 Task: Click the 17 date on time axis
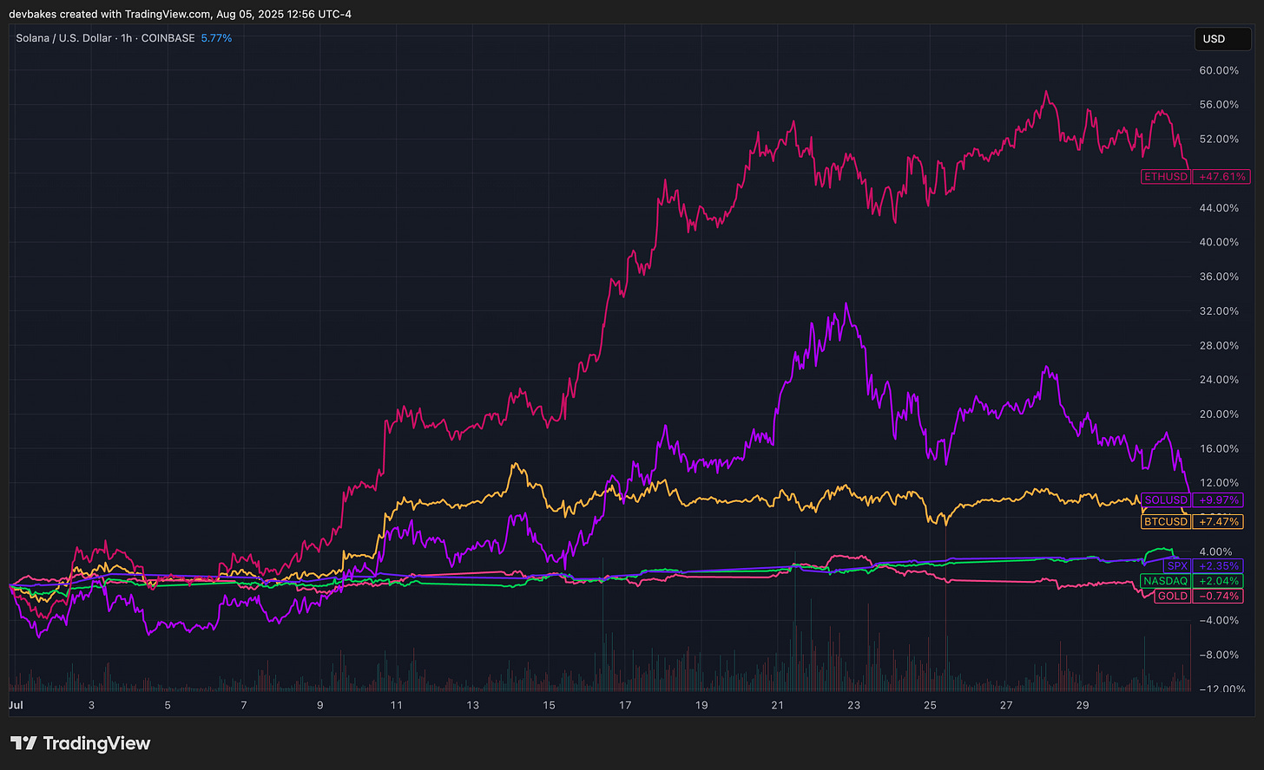(x=625, y=705)
